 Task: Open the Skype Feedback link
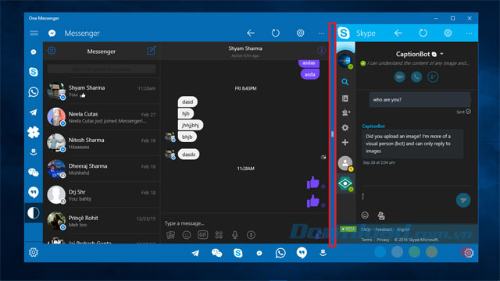pyautogui.click(x=384, y=229)
